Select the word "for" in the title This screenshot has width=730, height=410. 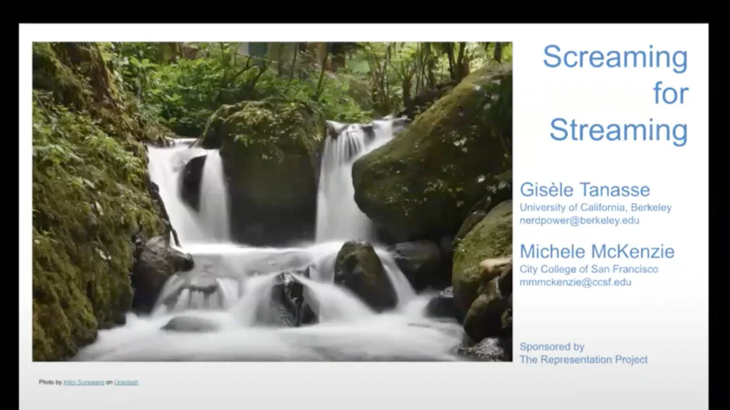click(x=670, y=93)
